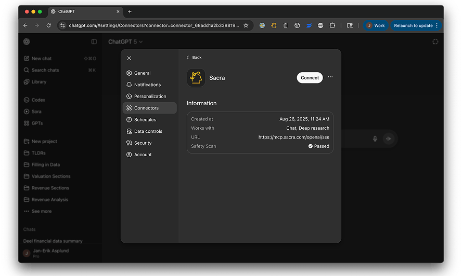Open Codex from the sidebar
Screen dimensions: 462x276
tap(60, 100)
